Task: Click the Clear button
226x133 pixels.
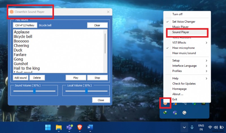Action: [97, 25]
